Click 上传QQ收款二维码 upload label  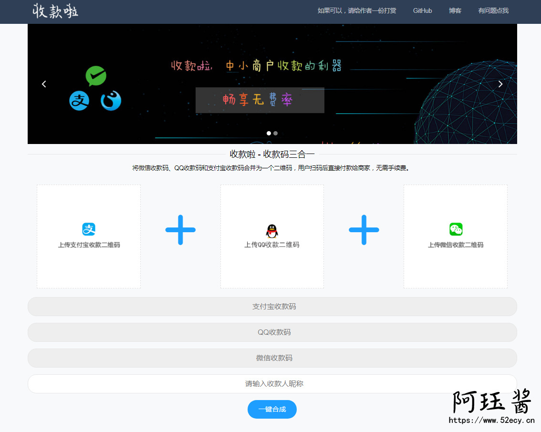(x=272, y=245)
